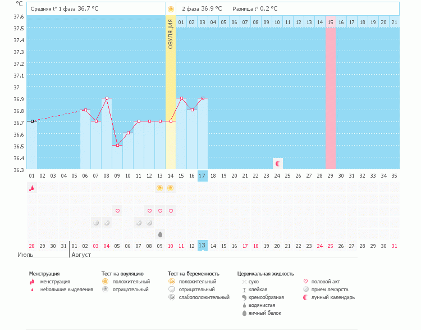The image size is (421, 330).
Task: Click positive ovulation test icon on cycle day 13
Action: tap(160, 188)
